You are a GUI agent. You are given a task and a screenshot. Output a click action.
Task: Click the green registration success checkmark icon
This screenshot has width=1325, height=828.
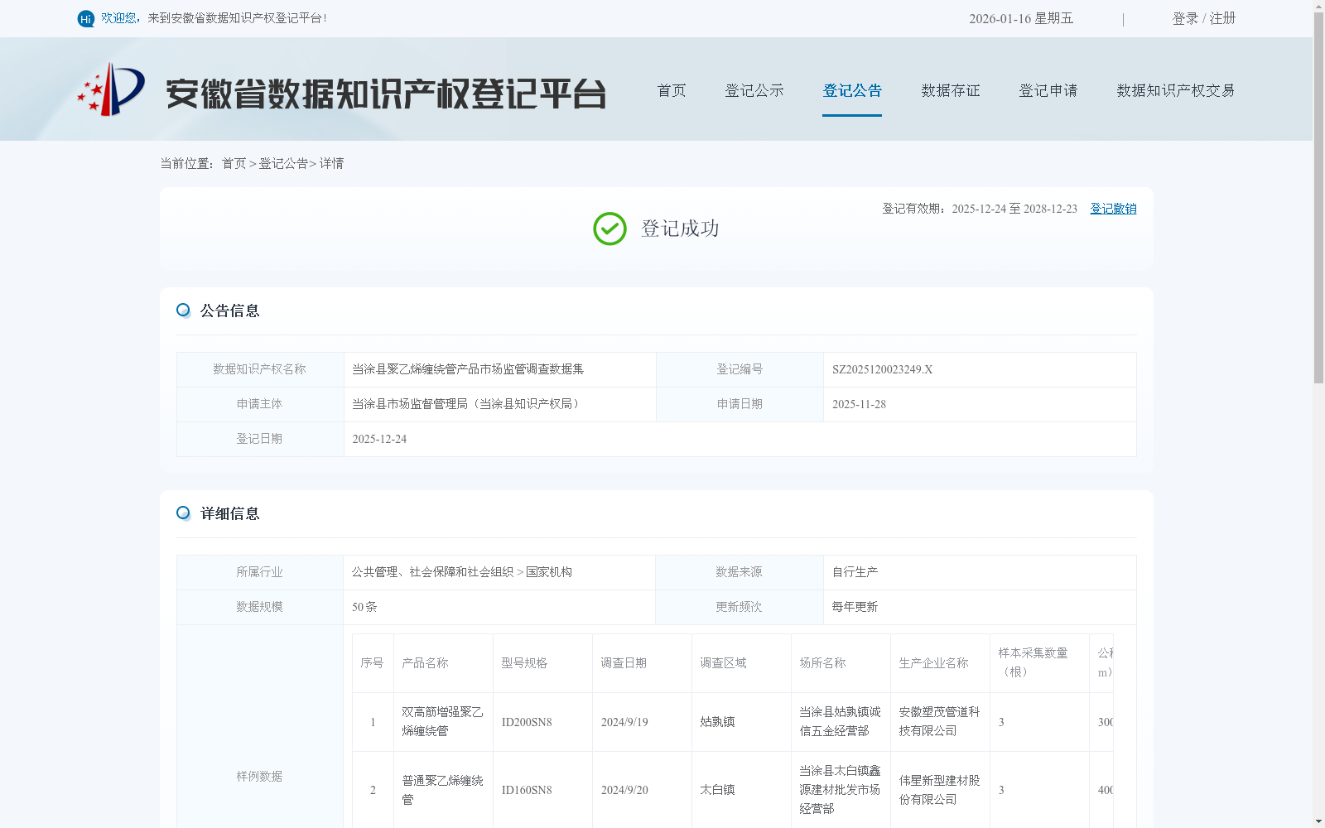pyautogui.click(x=609, y=229)
